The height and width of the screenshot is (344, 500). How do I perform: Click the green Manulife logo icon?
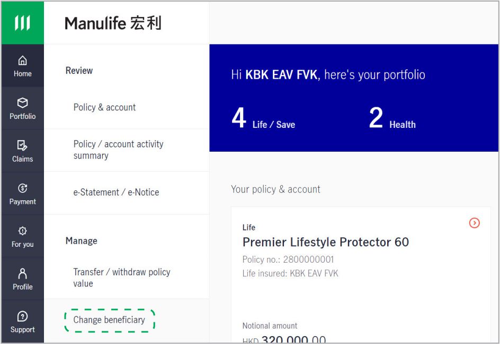point(22,23)
